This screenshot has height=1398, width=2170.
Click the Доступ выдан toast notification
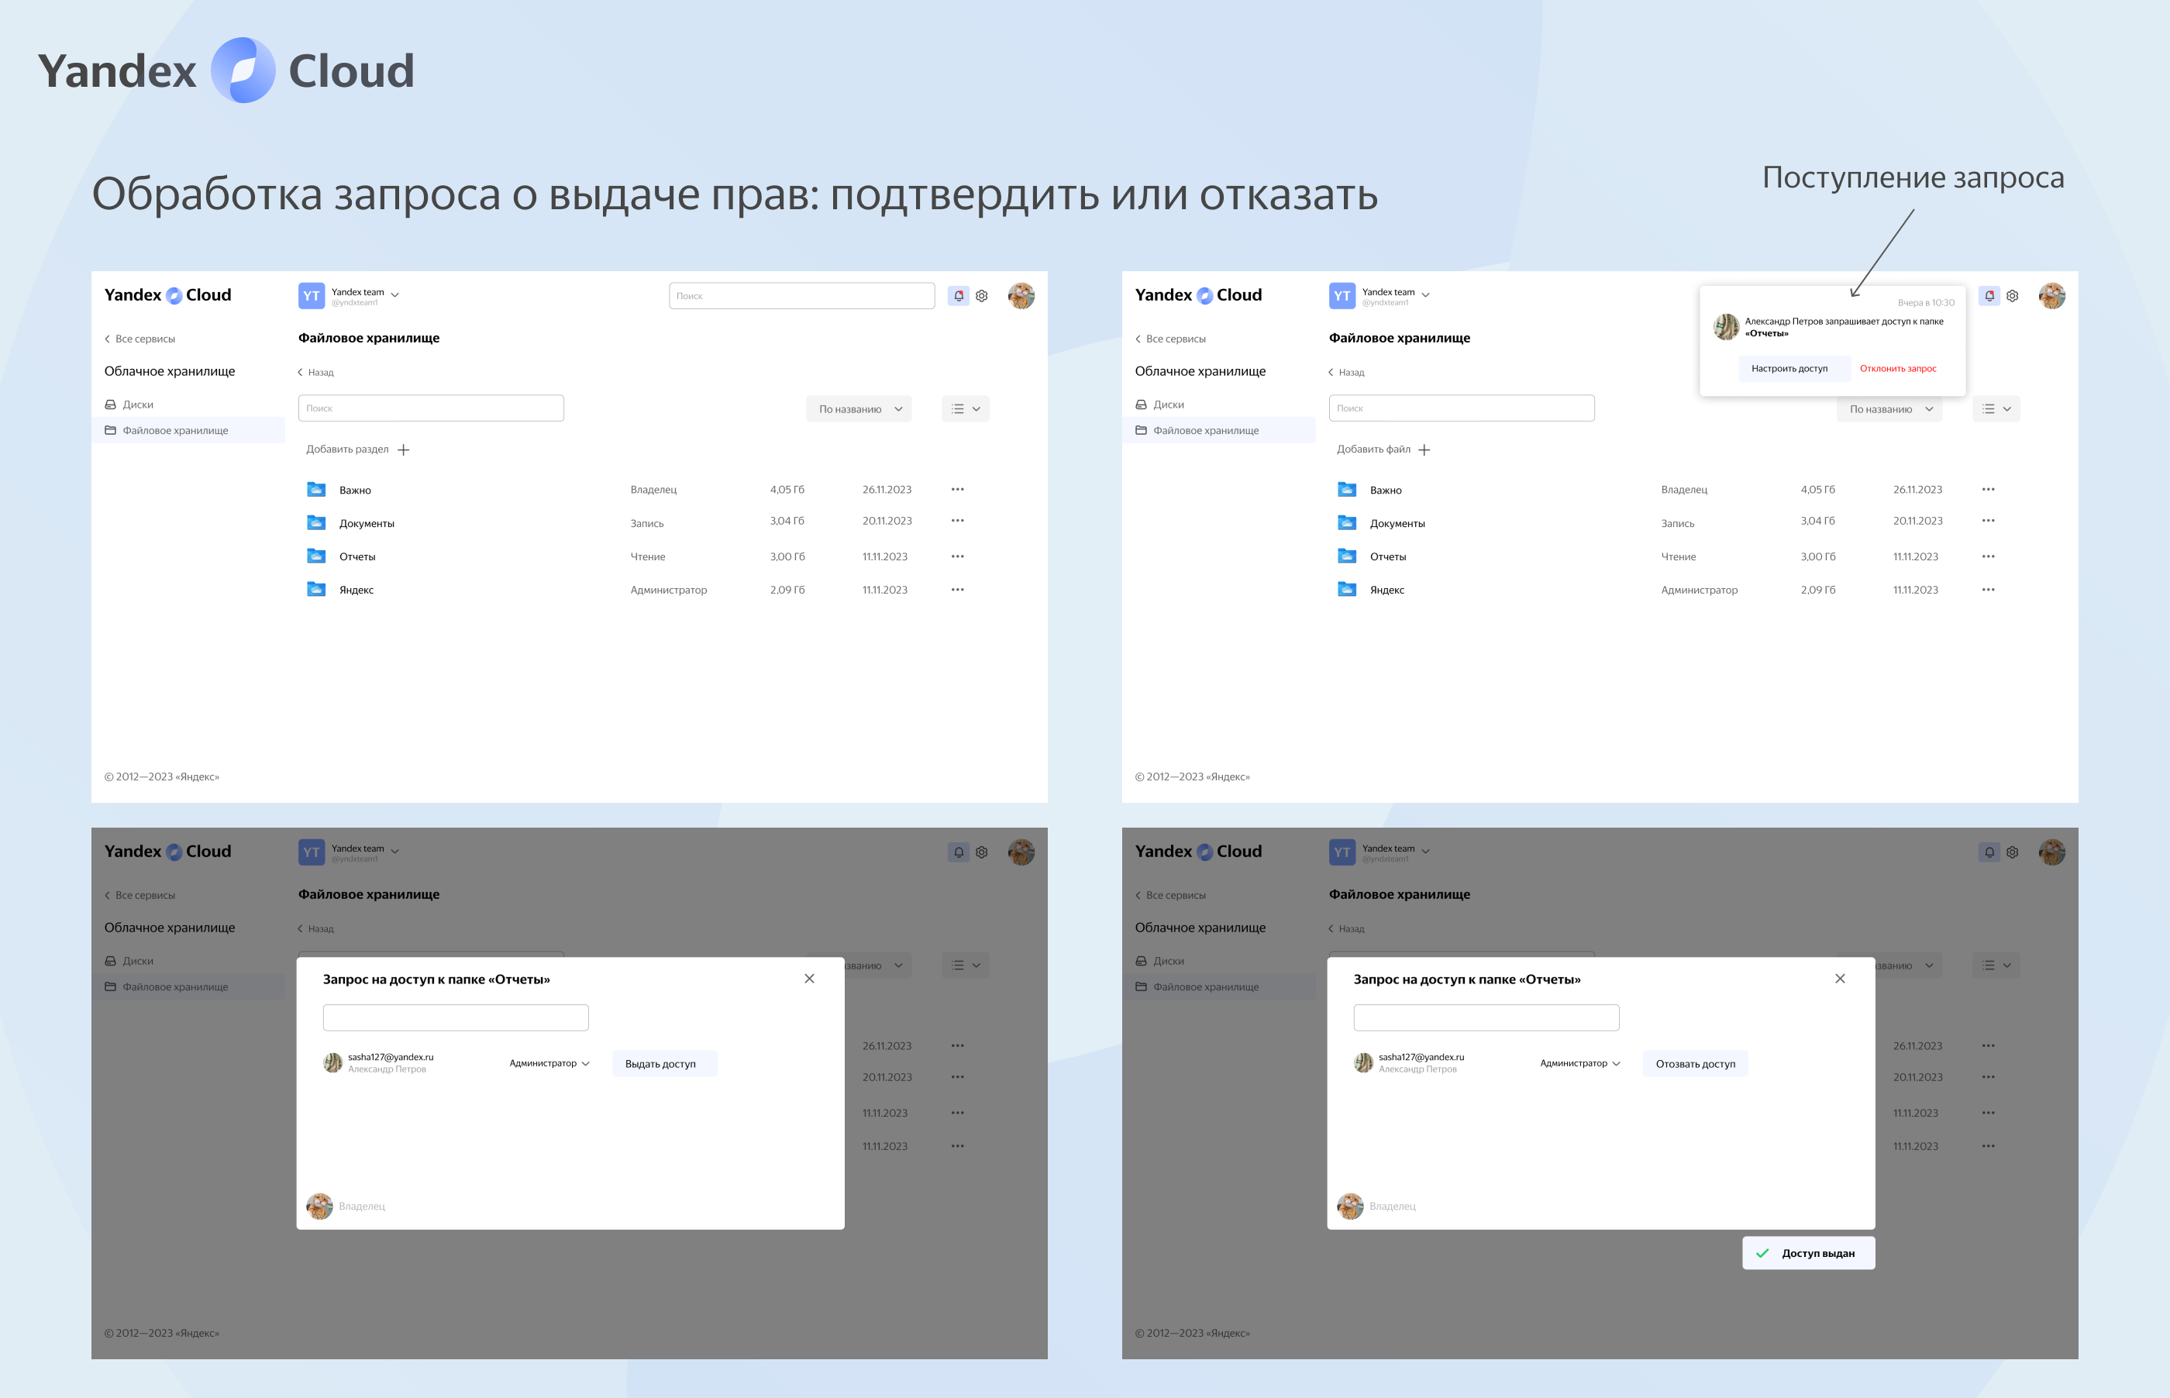coord(1808,1254)
